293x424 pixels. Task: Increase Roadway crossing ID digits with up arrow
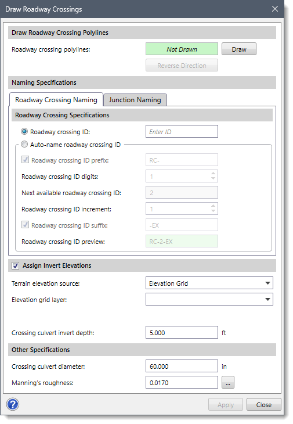coord(213,173)
